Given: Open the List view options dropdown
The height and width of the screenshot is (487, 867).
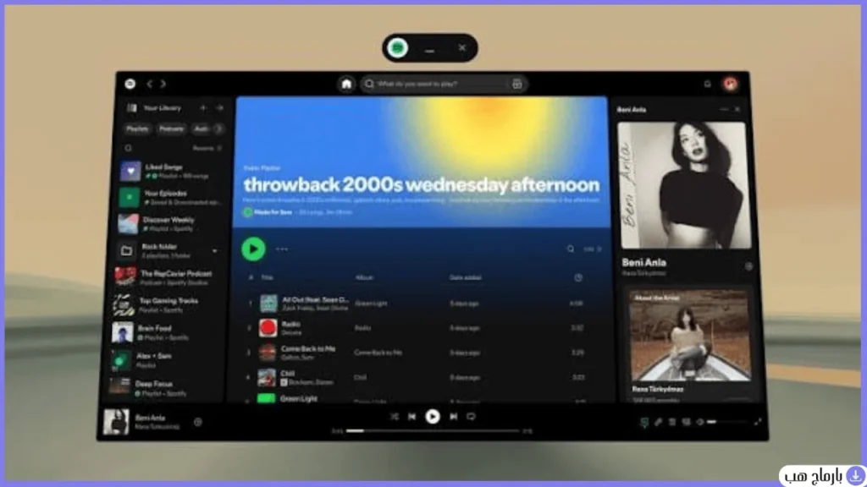Looking at the screenshot, I should (x=592, y=249).
